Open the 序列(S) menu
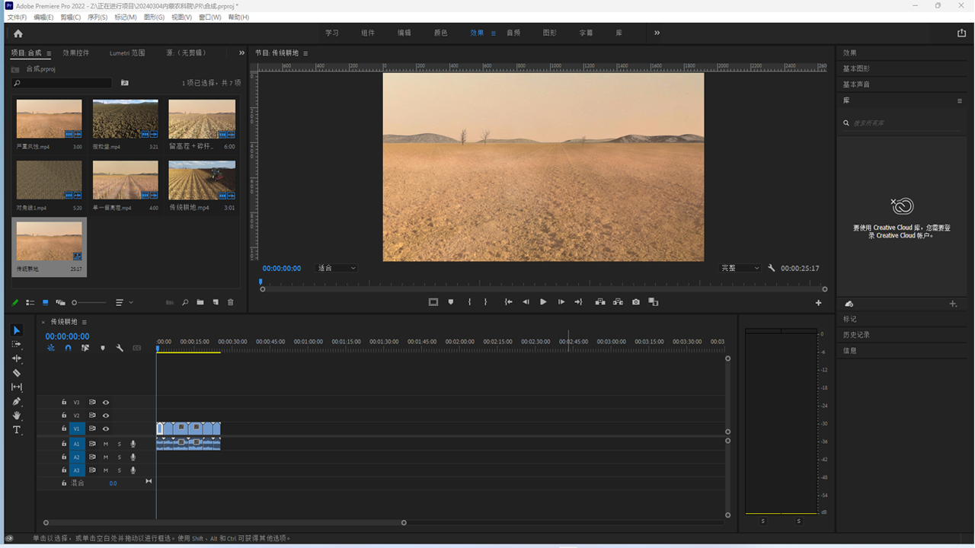The height and width of the screenshot is (548, 975). 97,17
